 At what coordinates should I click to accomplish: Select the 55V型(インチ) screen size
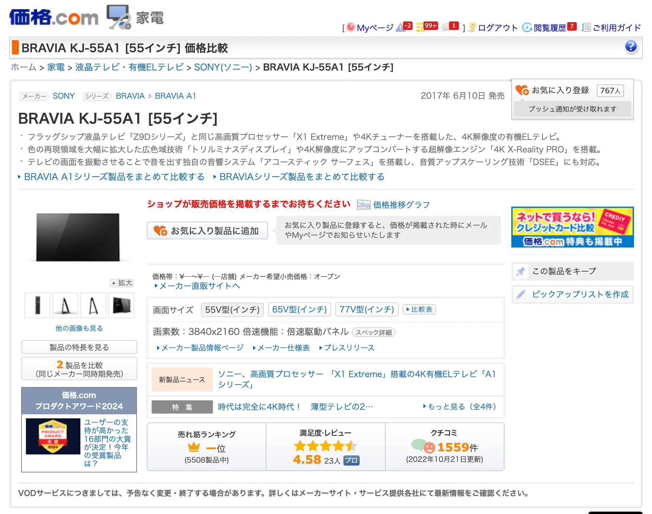pyautogui.click(x=232, y=309)
